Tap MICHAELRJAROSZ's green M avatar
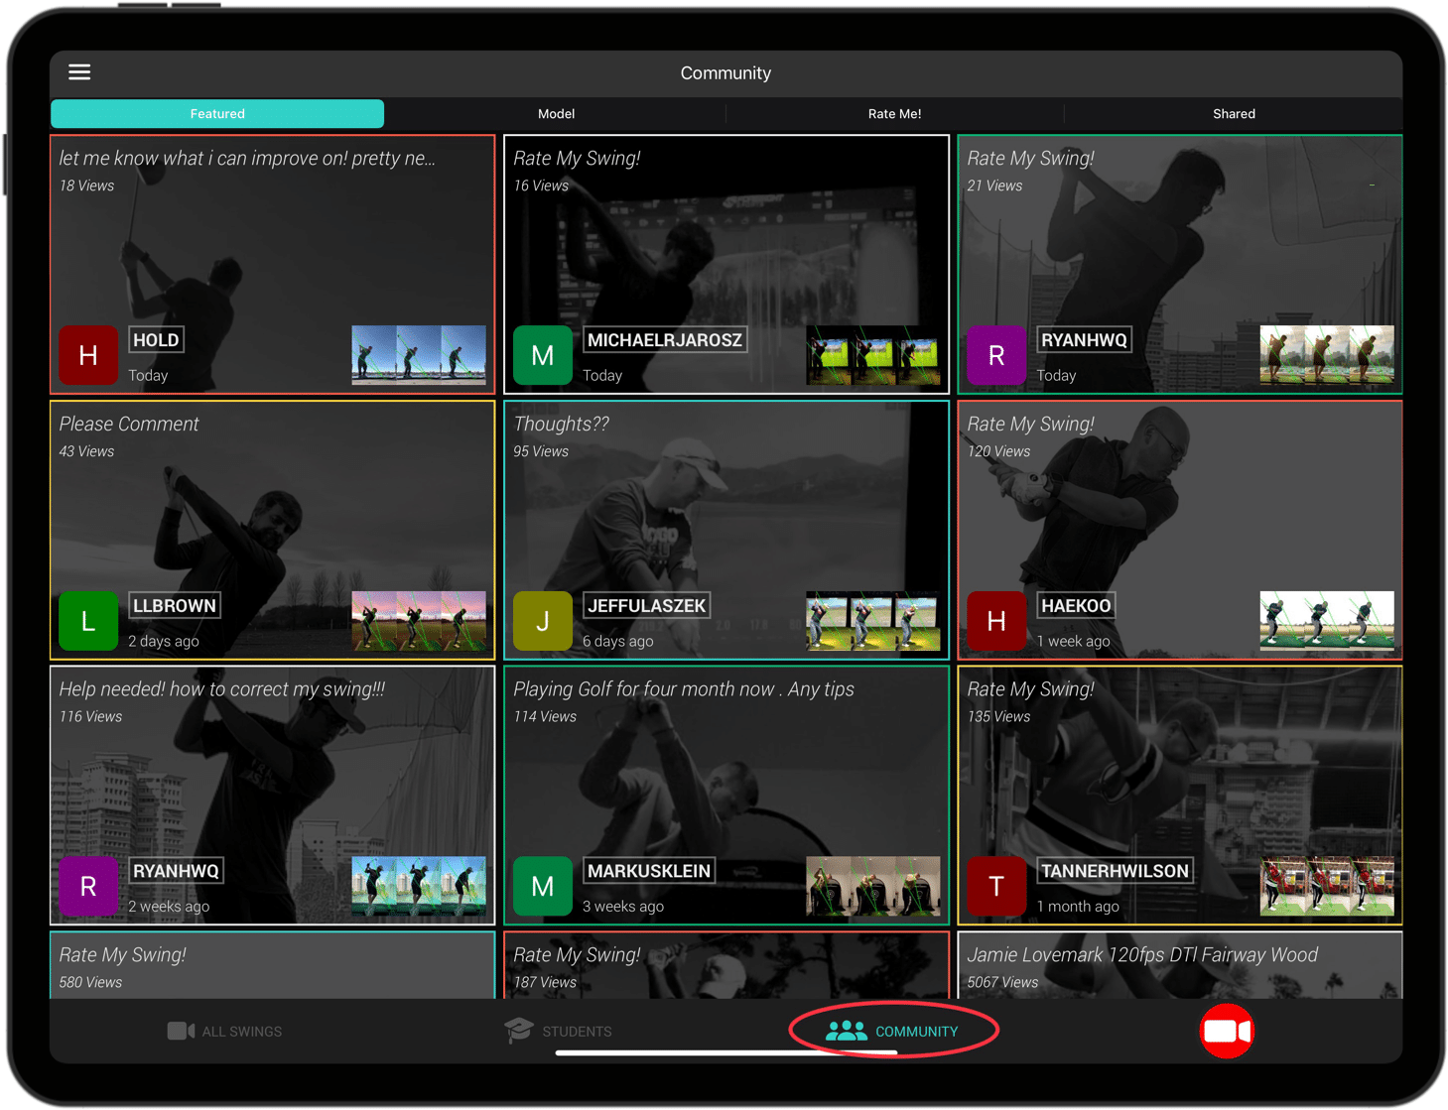 542,355
